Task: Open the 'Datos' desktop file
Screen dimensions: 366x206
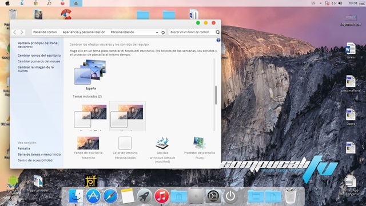Action: (351, 117)
